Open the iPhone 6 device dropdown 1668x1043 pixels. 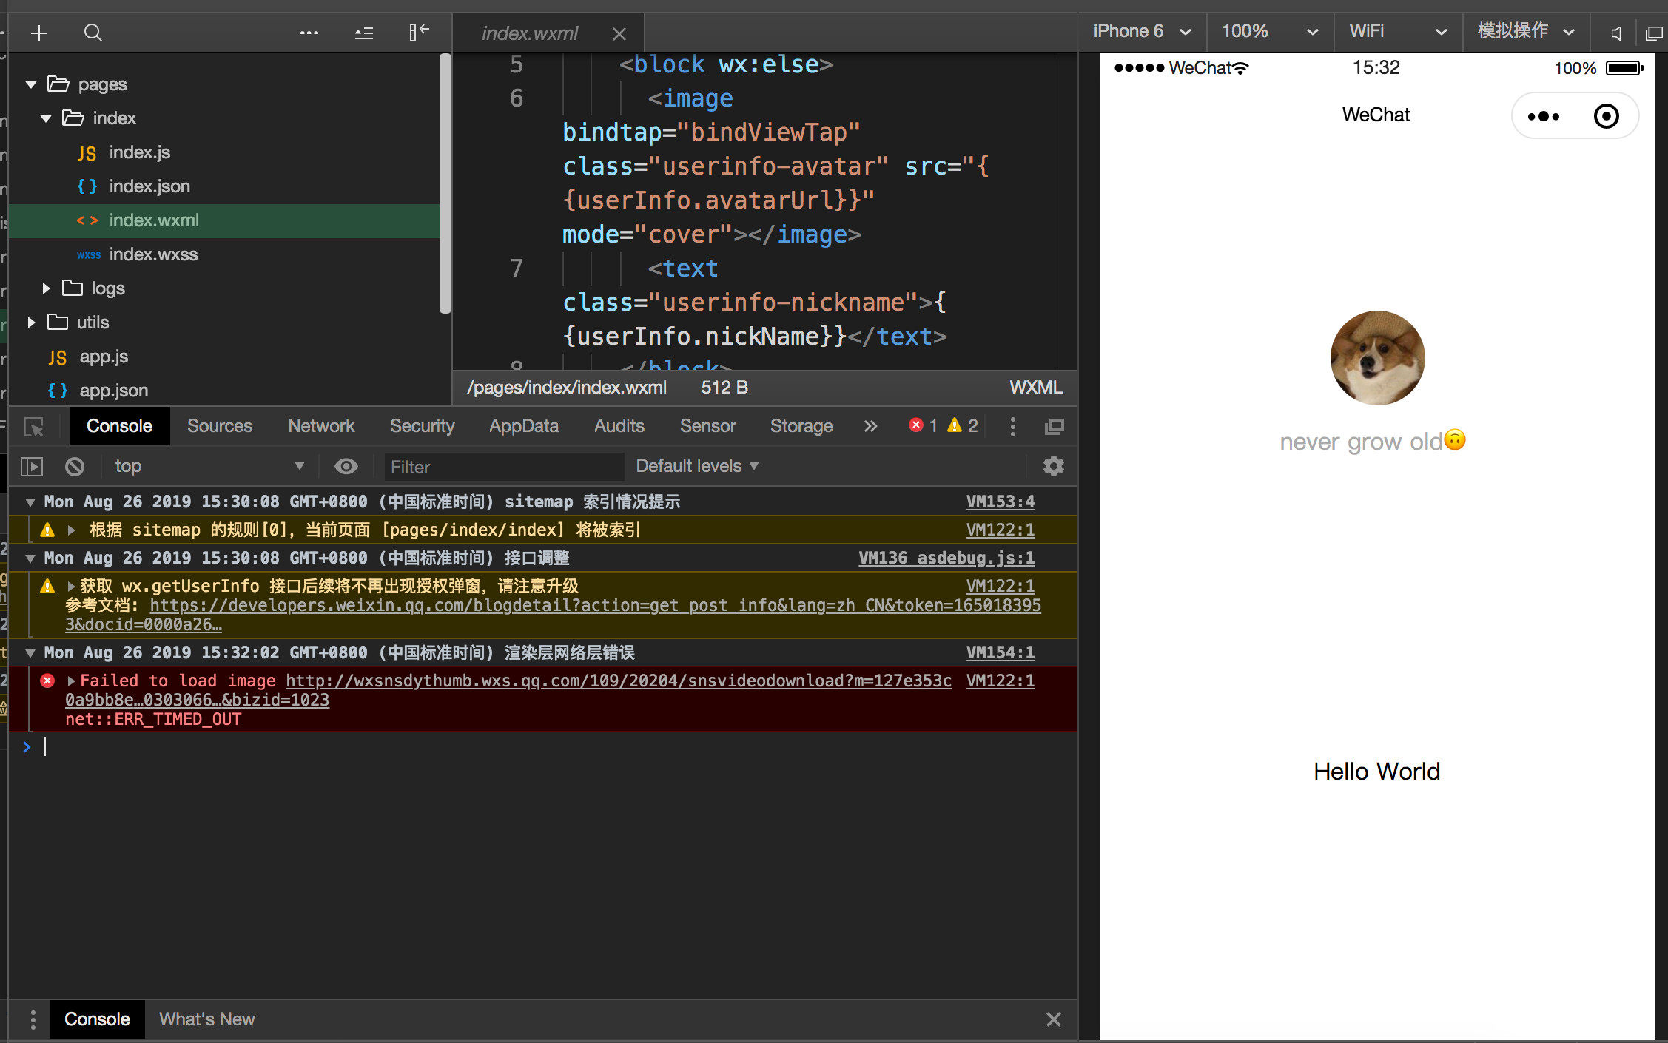tap(1142, 32)
